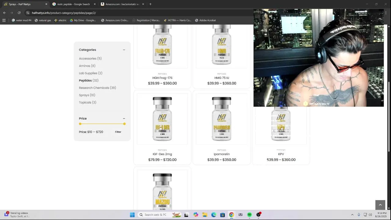Select the Research Chemicals (39) category
This screenshot has width=391, height=220.
point(97,88)
